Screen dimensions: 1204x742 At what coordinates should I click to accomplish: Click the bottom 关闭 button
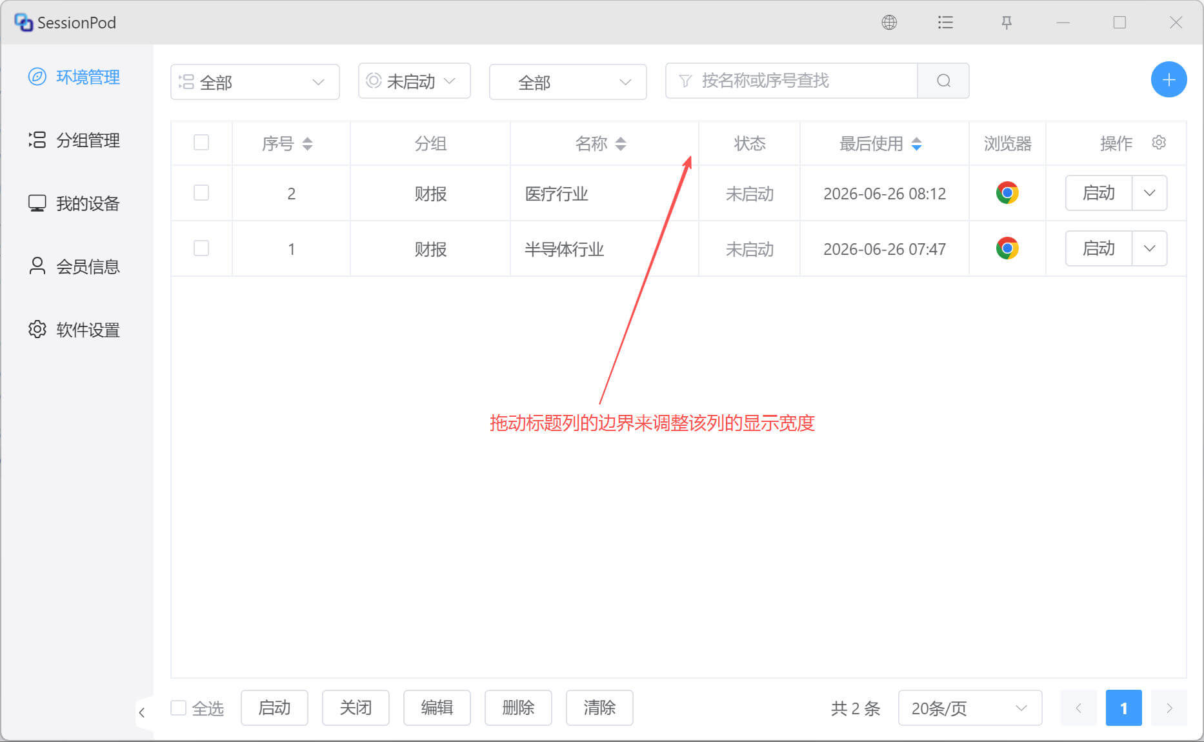pos(356,708)
